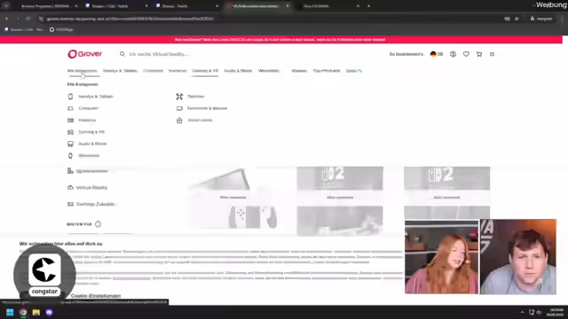Select the Audio & Music headphone icon
Screen dimensions: 568x319
coord(70,144)
